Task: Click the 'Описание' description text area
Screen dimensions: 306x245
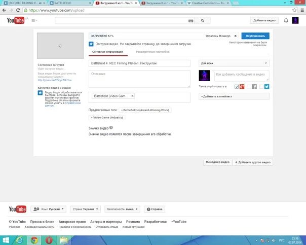Action: click(x=139, y=79)
